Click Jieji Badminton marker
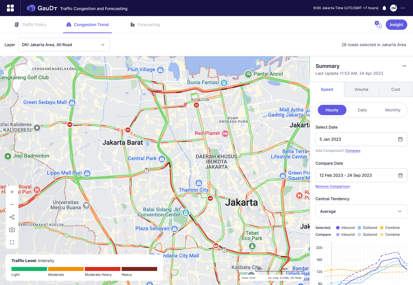This screenshot has height=285, width=413. pos(8,156)
